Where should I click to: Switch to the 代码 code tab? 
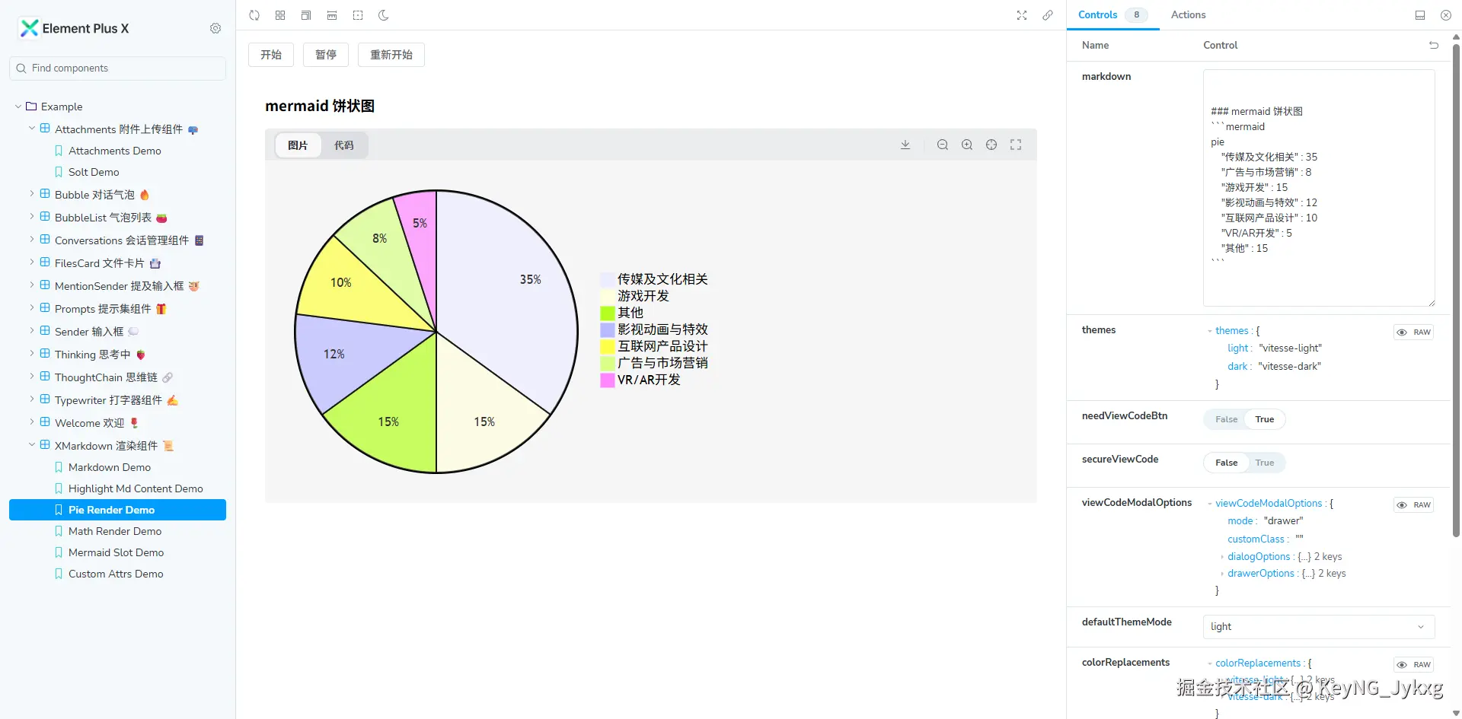click(344, 145)
